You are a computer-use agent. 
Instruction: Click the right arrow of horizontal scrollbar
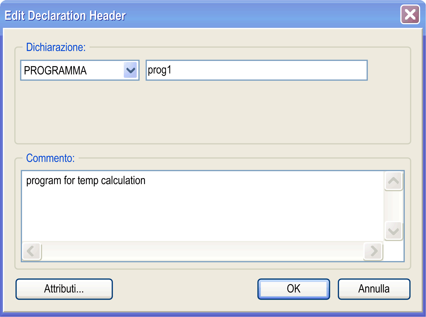(373, 251)
